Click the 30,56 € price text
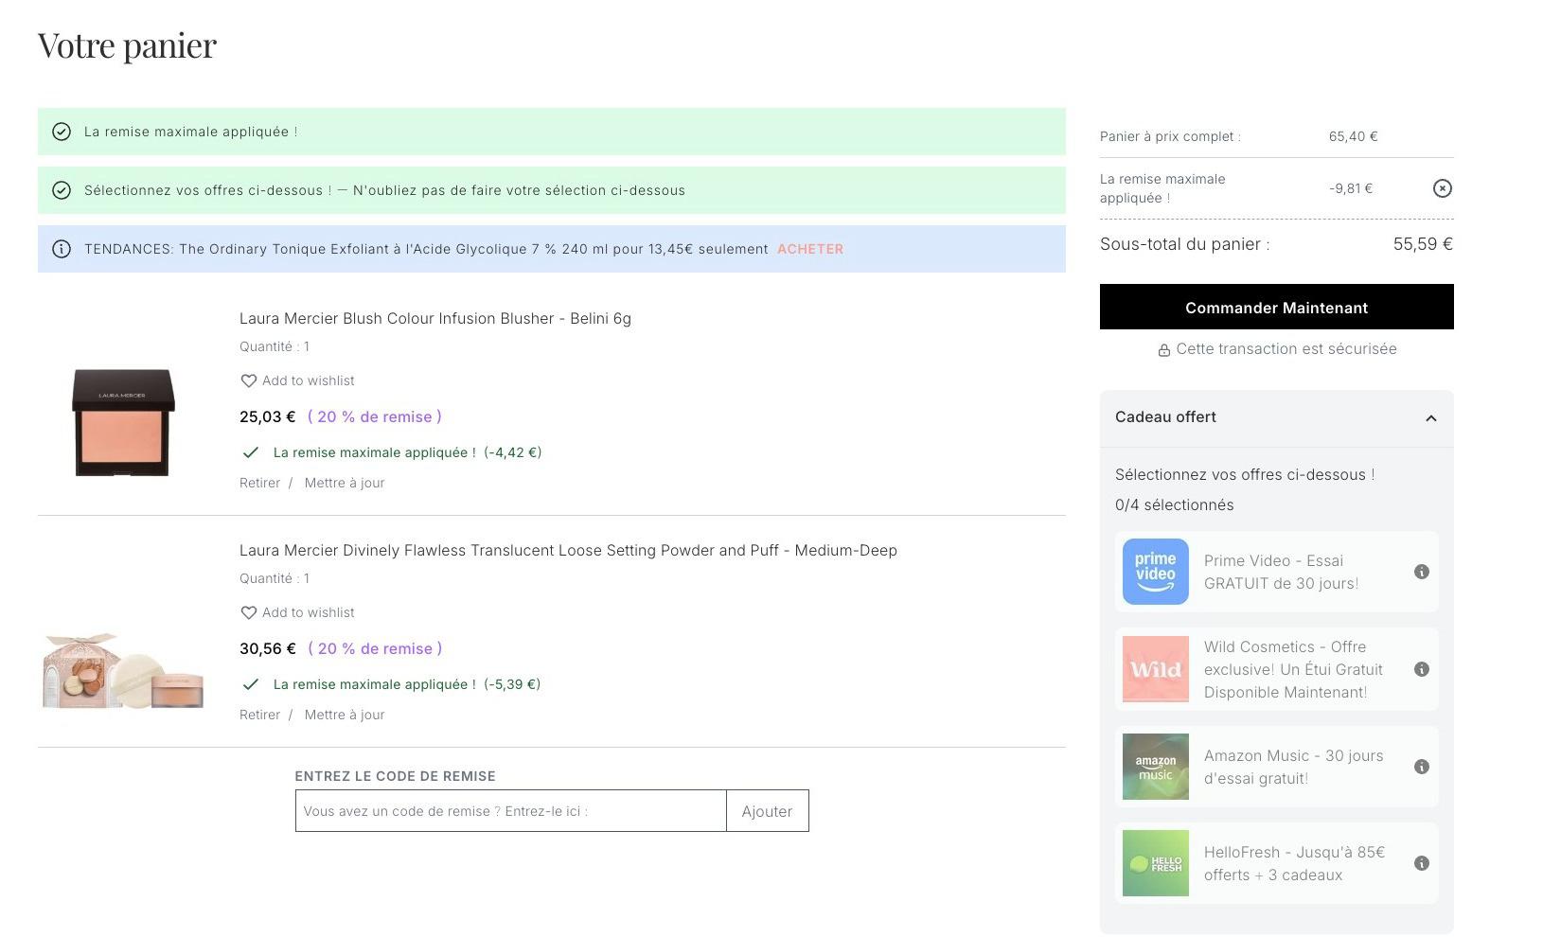1543x937 pixels. click(x=268, y=648)
